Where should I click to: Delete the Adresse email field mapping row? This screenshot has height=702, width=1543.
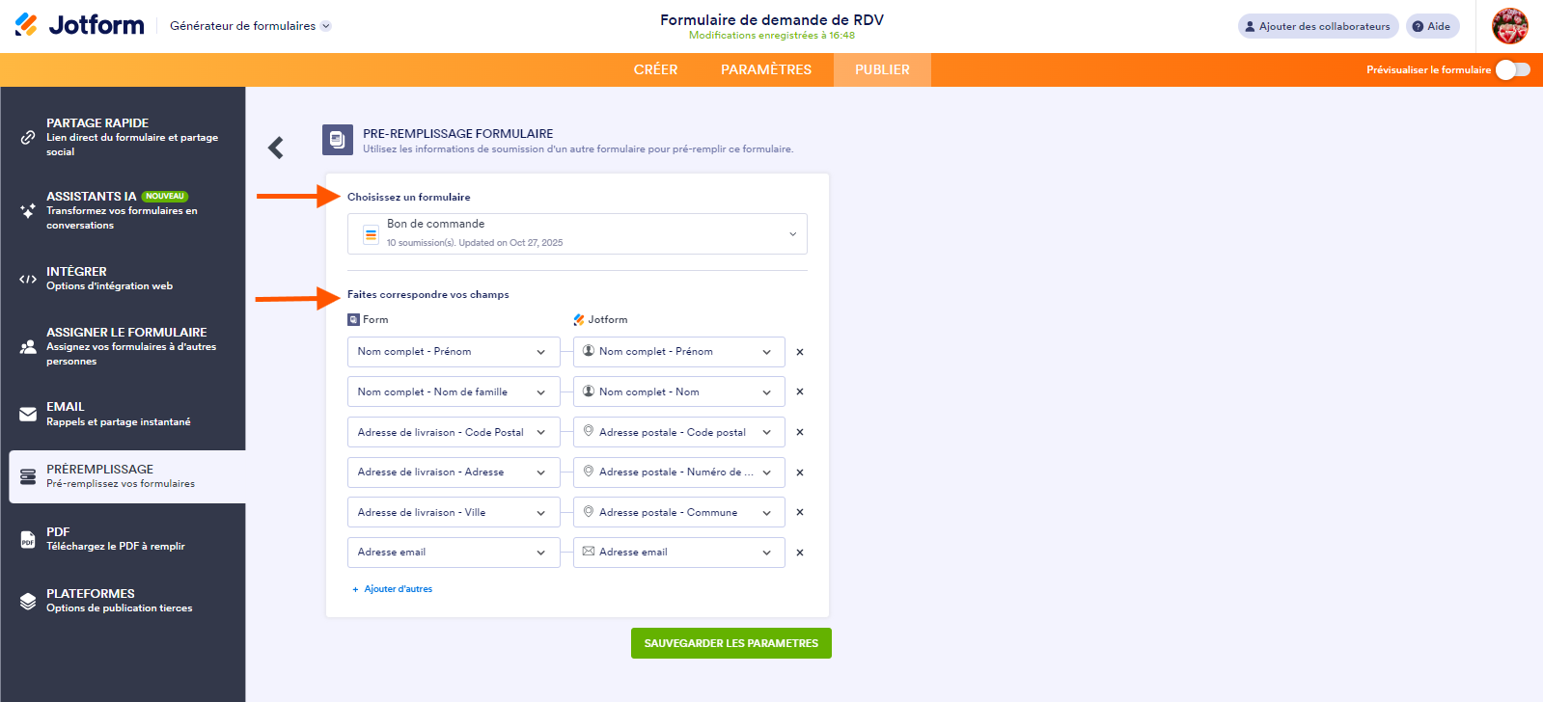tap(800, 553)
